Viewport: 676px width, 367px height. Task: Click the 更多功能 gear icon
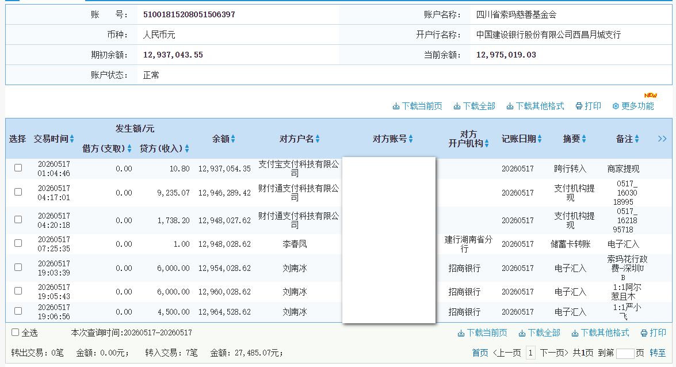(616, 106)
